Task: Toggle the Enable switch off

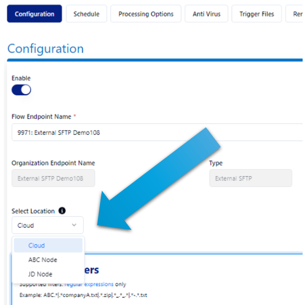Action: click(x=21, y=90)
